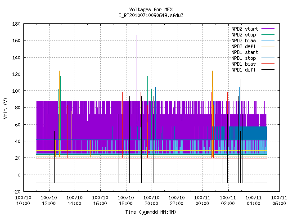Click the yellow NPD1 start legend line
This screenshot has height=216, width=288.
(268, 52)
